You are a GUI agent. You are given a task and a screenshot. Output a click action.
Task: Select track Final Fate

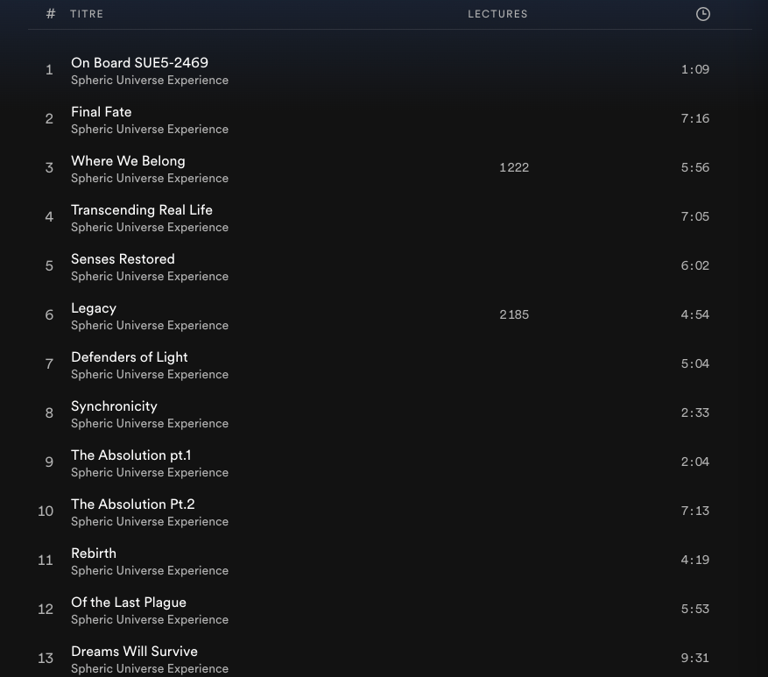click(102, 112)
